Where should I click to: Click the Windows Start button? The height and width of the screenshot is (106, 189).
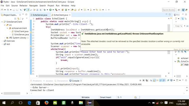[4, 103]
